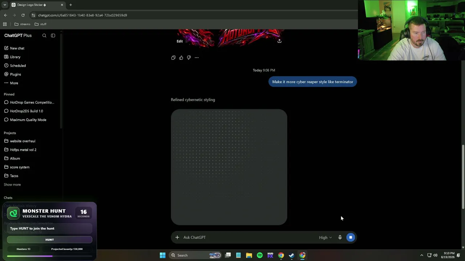The height and width of the screenshot is (261, 465).
Task: Open the High reasoning level dropdown
Action: point(325,237)
